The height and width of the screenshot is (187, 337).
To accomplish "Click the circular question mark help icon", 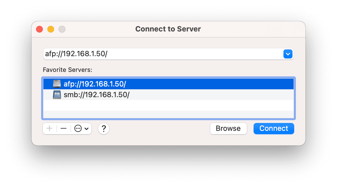I will [103, 128].
